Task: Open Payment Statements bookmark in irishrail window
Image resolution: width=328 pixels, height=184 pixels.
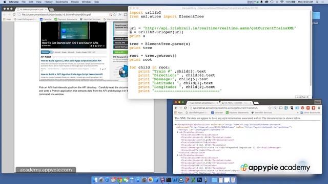Action: pos(237,112)
